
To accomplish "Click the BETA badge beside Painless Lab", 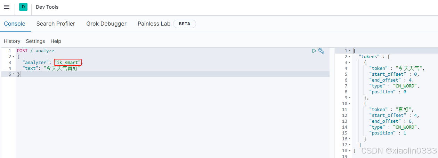I will (x=185, y=24).
